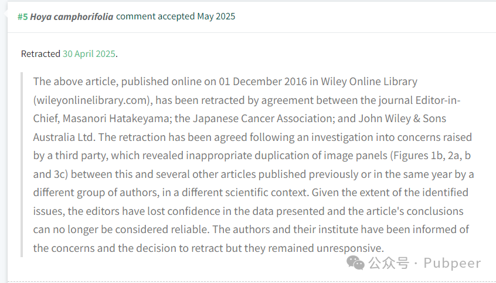Click the Pubpeer watermark text
The image size is (496, 283).
pos(452,263)
